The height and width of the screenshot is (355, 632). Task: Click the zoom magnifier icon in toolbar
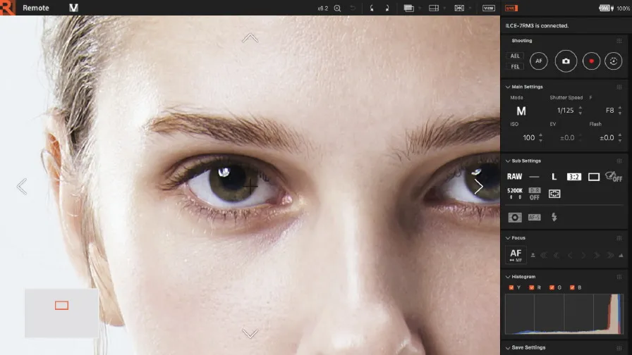pyautogui.click(x=337, y=8)
